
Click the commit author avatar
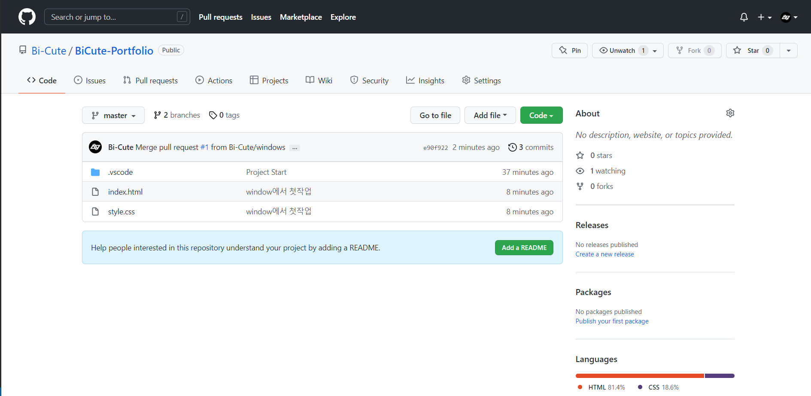[95, 147]
